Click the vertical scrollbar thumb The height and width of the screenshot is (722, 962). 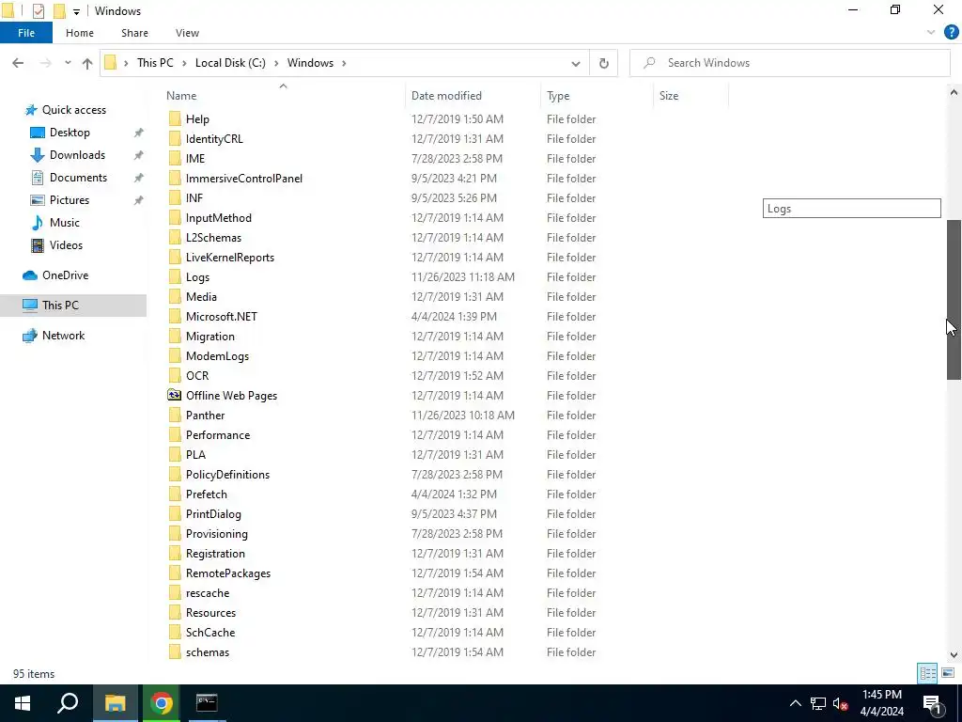click(x=954, y=300)
